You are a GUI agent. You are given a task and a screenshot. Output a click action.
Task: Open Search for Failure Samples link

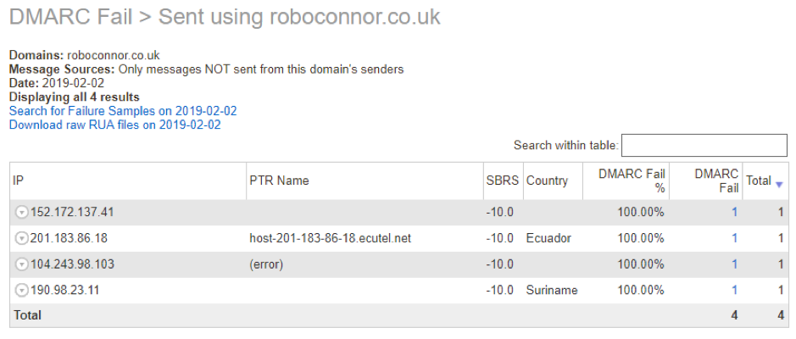click(x=123, y=111)
